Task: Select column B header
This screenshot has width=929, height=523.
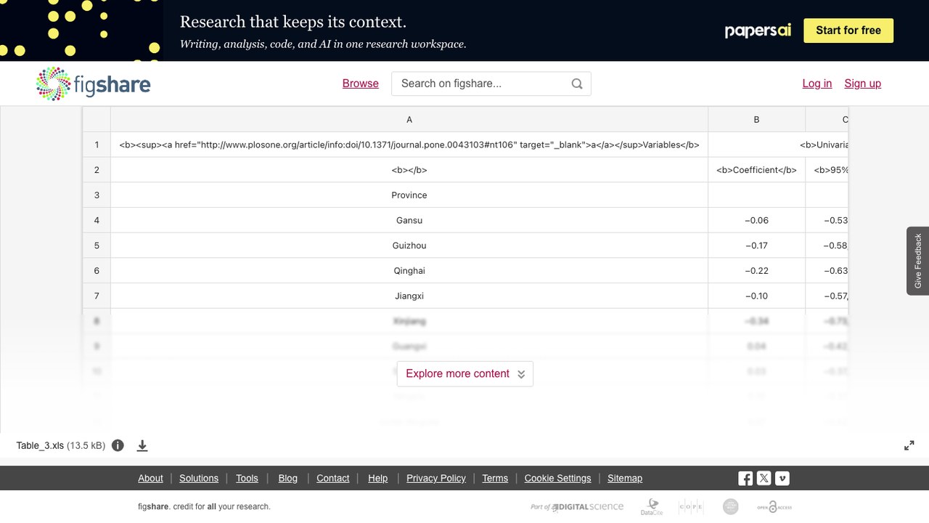Action: (x=756, y=120)
